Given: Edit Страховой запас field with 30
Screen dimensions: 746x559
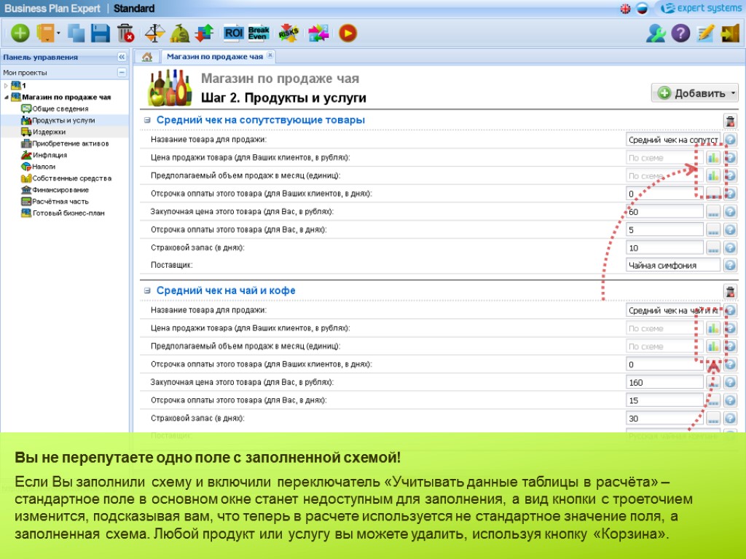Looking at the screenshot, I should (x=664, y=419).
